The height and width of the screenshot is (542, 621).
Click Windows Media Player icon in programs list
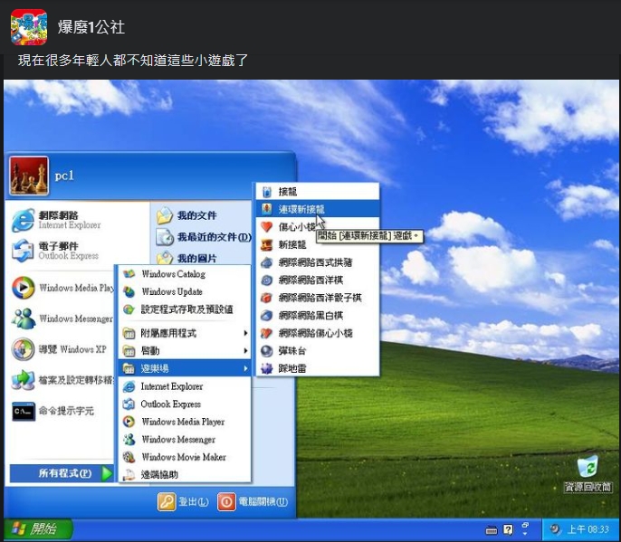point(129,422)
